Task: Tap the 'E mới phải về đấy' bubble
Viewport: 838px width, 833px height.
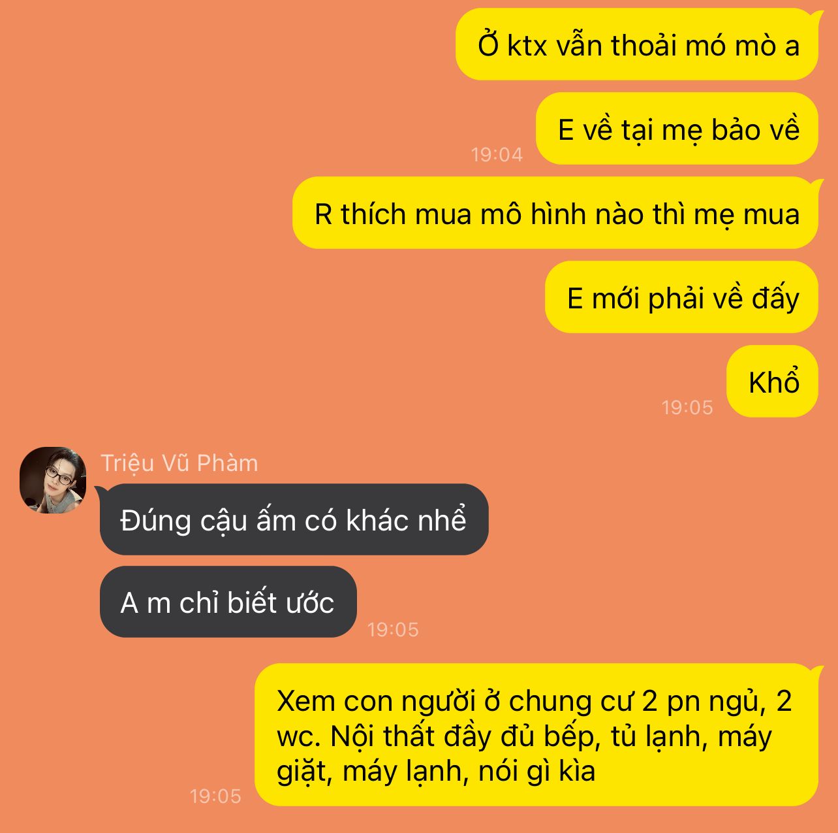Action: 682,297
